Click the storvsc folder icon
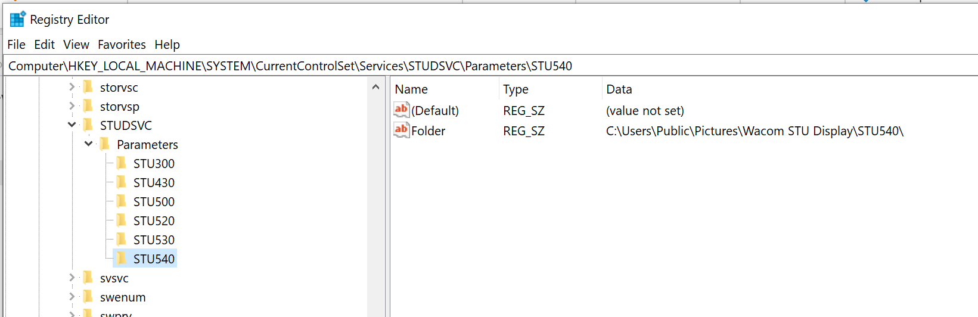The width and height of the screenshot is (978, 317). 88,87
